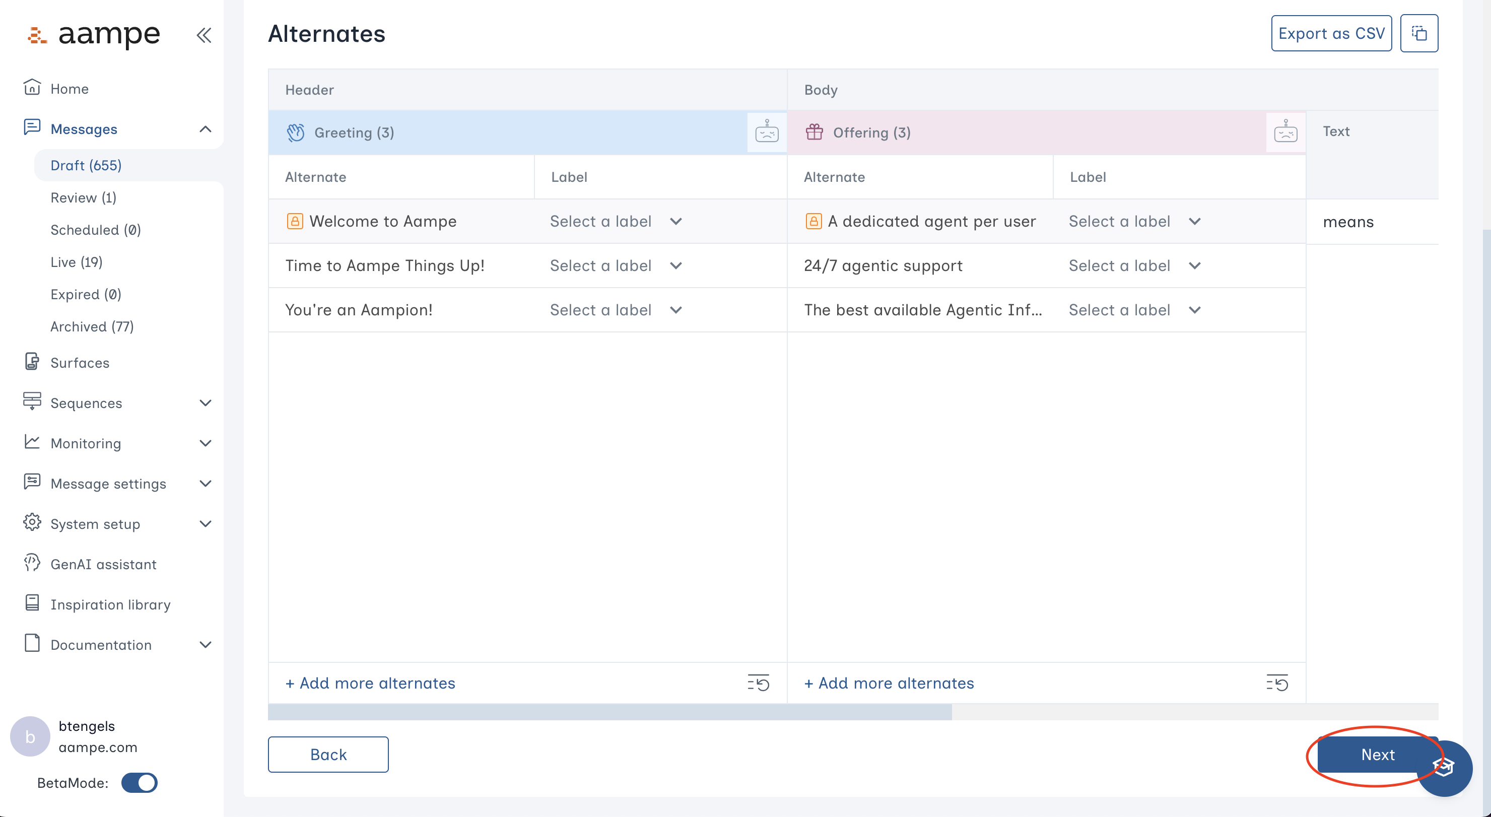Go to Archived (77) messages
Screen dimensions: 1491x817
pyautogui.click(x=92, y=326)
